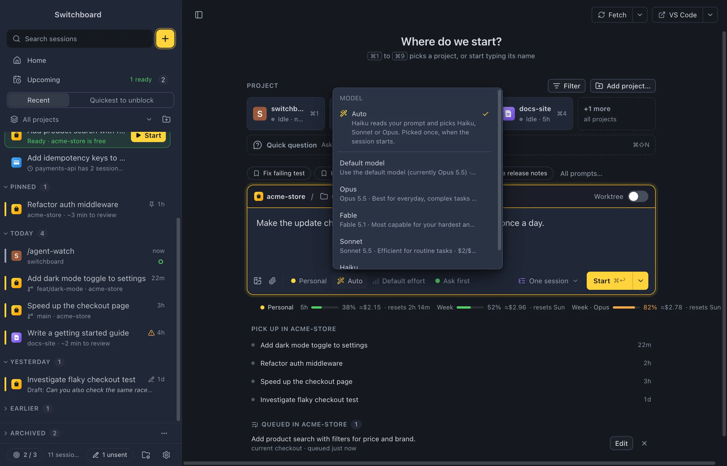Click the warning icon on getting started guide
This screenshot has width=727, height=466.
pos(151,332)
